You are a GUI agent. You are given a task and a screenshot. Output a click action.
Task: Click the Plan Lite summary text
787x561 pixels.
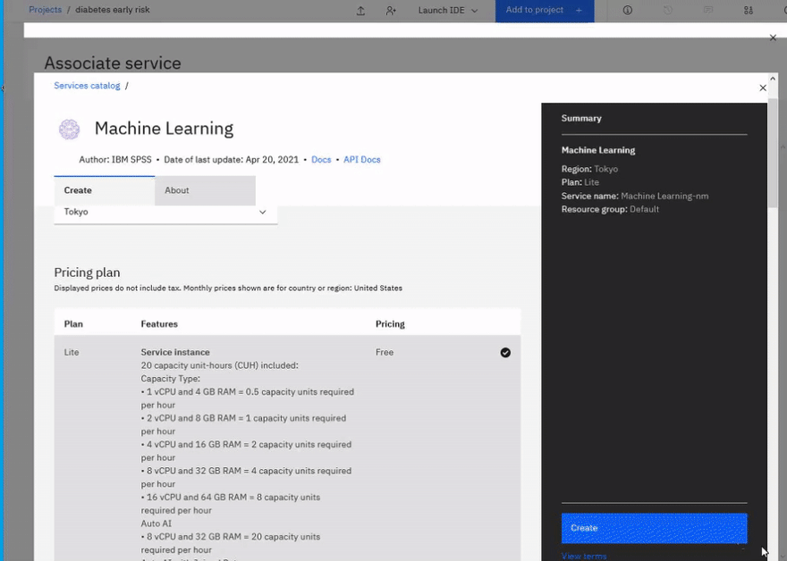click(580, 182)
